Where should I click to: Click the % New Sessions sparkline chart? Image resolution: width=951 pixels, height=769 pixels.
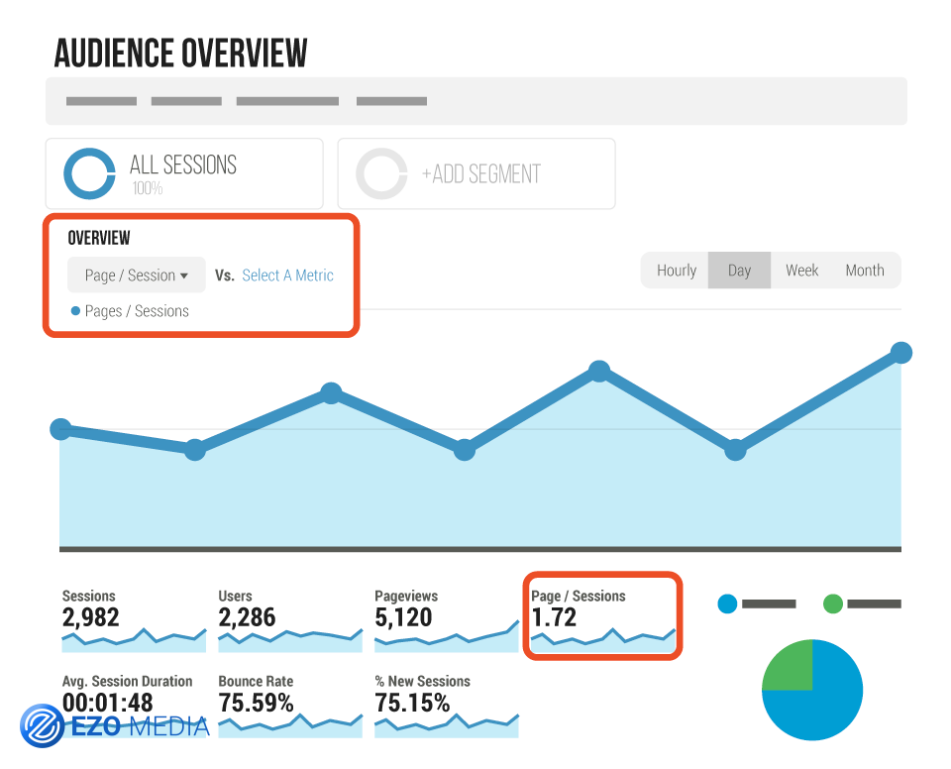pos(447,725)
